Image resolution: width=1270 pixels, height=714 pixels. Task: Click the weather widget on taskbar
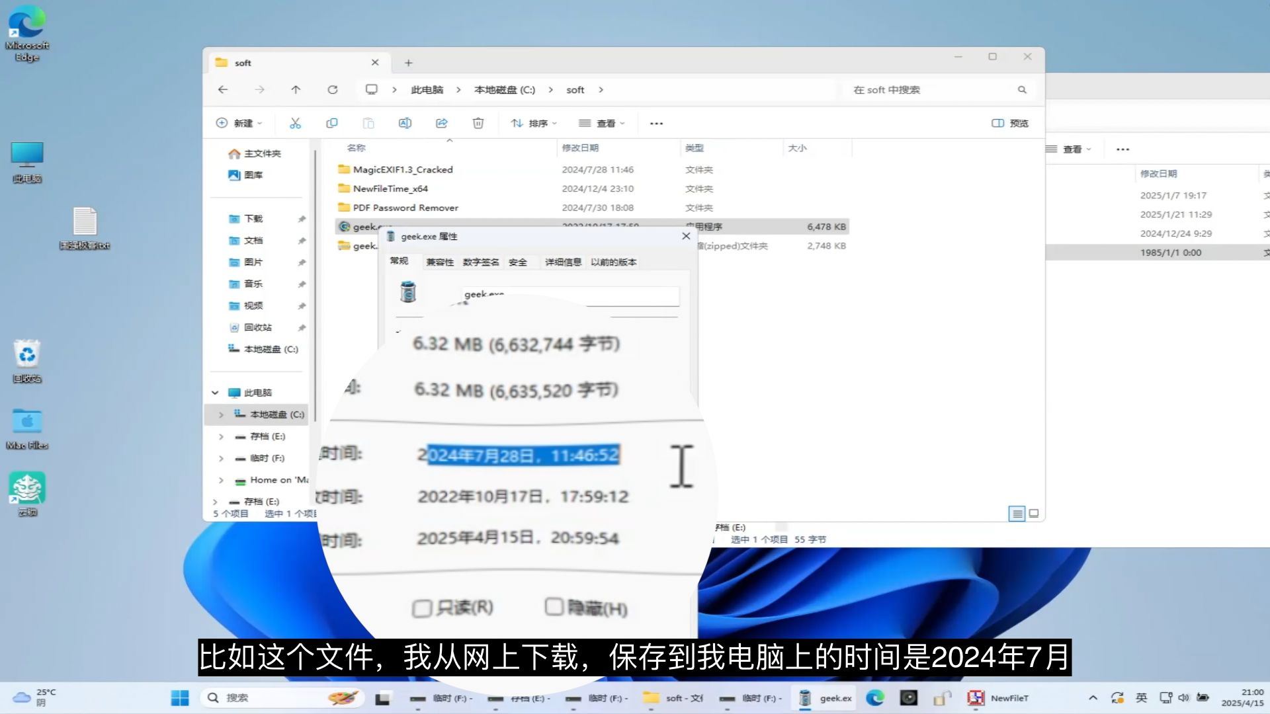[34, 697]
